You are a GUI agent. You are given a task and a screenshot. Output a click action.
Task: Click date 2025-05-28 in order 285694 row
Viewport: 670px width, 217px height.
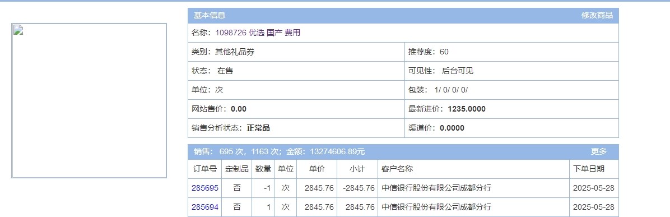[x=593, y=207]
